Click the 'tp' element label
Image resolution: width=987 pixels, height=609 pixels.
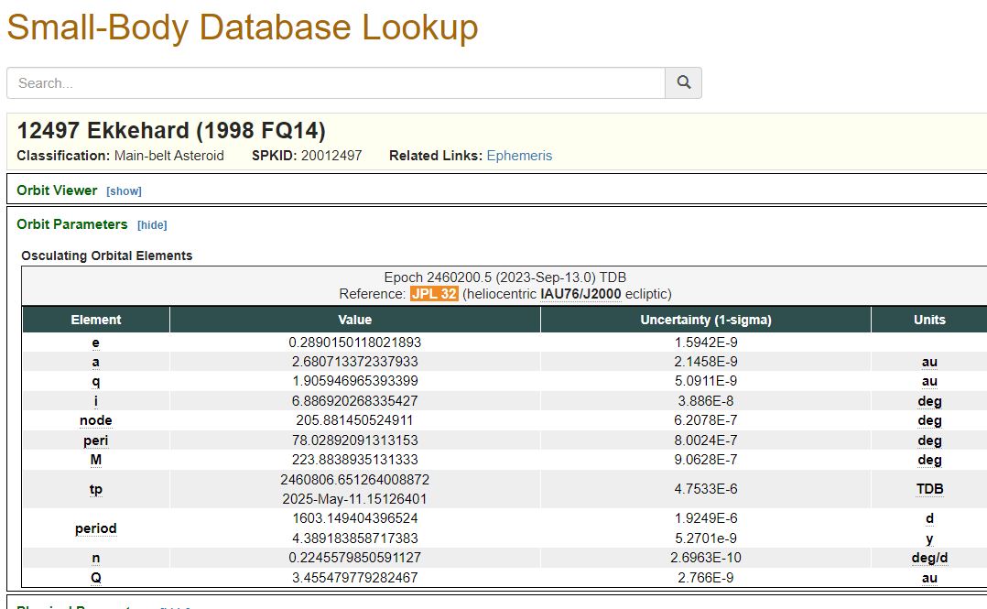point(96,489)
